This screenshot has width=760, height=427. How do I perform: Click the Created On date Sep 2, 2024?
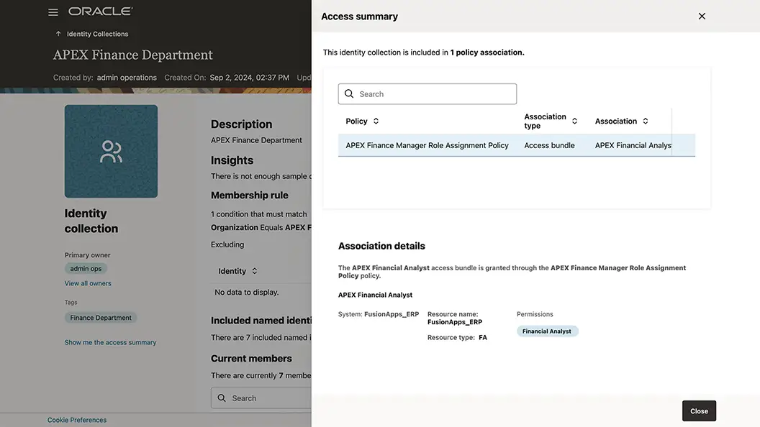pos(249,78)
